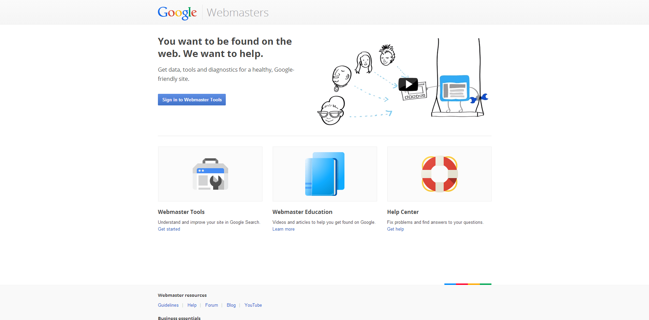
Task: Open the Get help link
Action: pos(395,229)
